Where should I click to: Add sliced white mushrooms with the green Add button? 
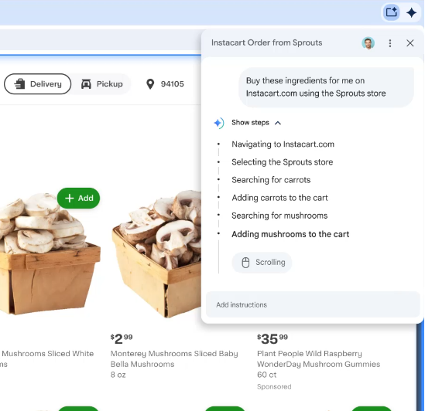click(x=79, y=198)
